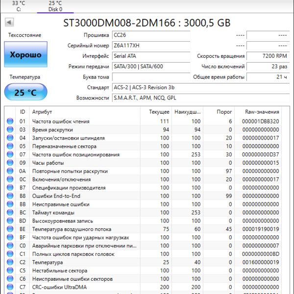Click the status orb for attribute BE
This screenshot has height=294, width=294.
pos(10,229)
